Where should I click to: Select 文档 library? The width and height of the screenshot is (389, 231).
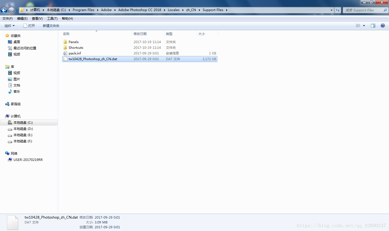(17, 85)
